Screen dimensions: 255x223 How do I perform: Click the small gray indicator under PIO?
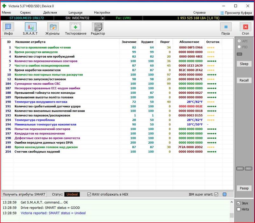(x=239, y=54)
